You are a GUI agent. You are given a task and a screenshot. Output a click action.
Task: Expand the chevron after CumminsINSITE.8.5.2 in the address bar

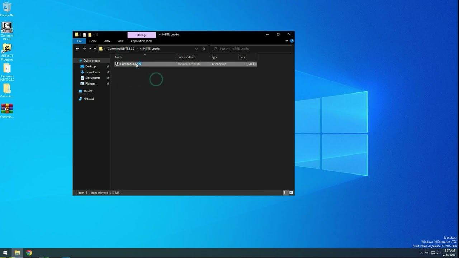point(137,49)
